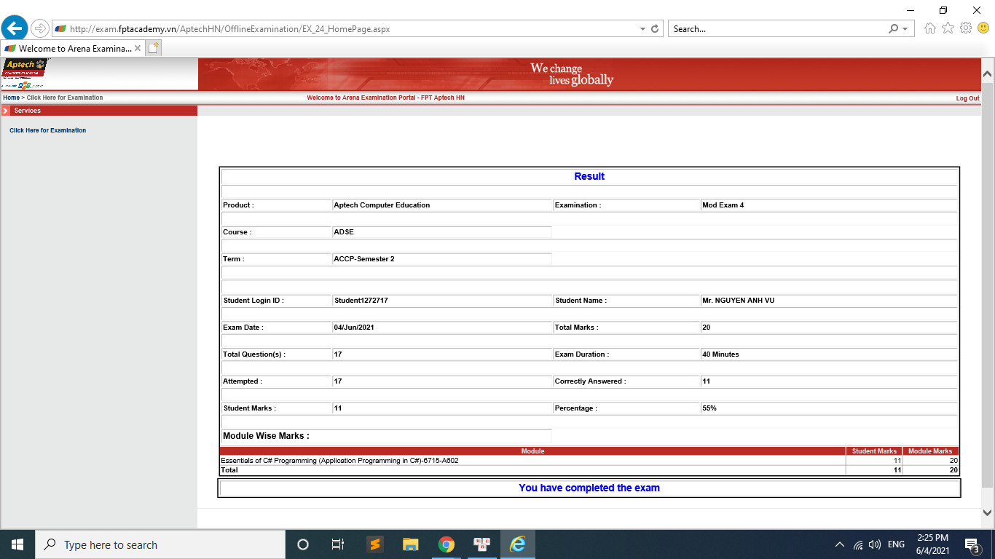Click the Type here to search box
Image resolution: width=995 pixels, height=559 pixels.
point(160,544)
